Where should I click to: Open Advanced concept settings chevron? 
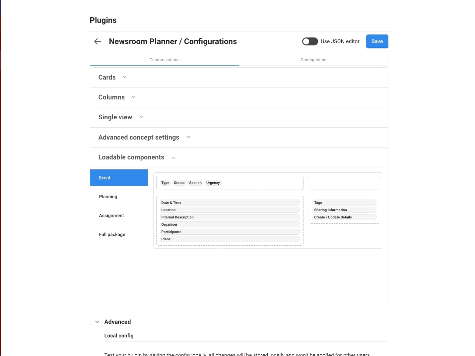pos(188,137)
